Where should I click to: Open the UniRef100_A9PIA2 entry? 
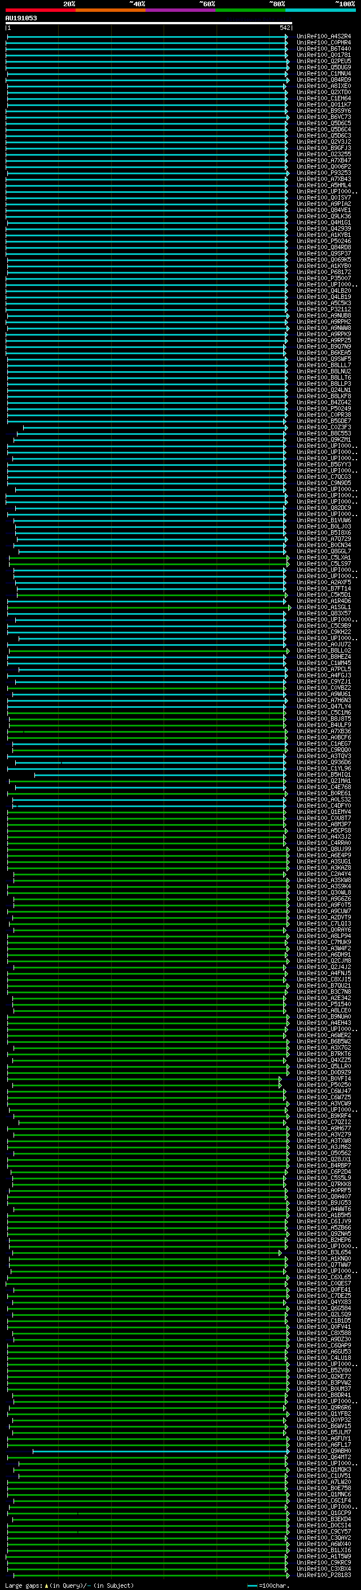323,204
